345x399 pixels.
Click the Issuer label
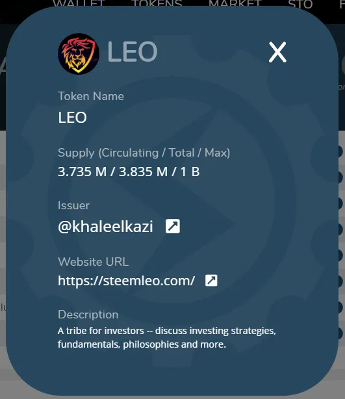(x=74, y=205)
